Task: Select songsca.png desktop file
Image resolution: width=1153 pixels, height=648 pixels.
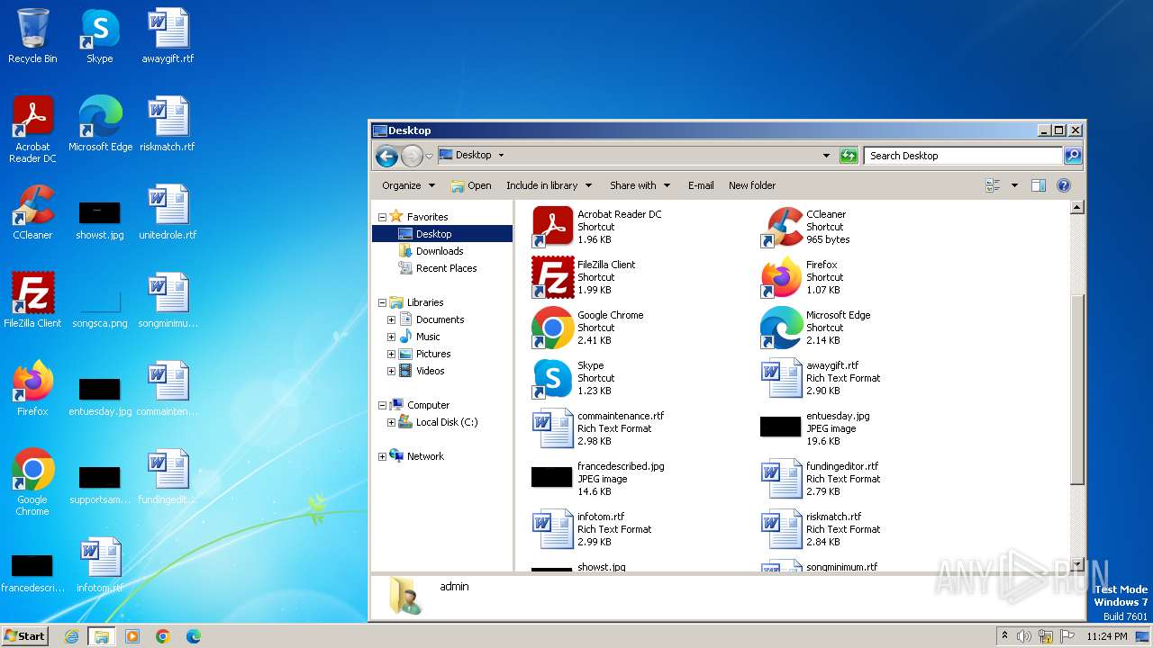Action: pos(100,308)
